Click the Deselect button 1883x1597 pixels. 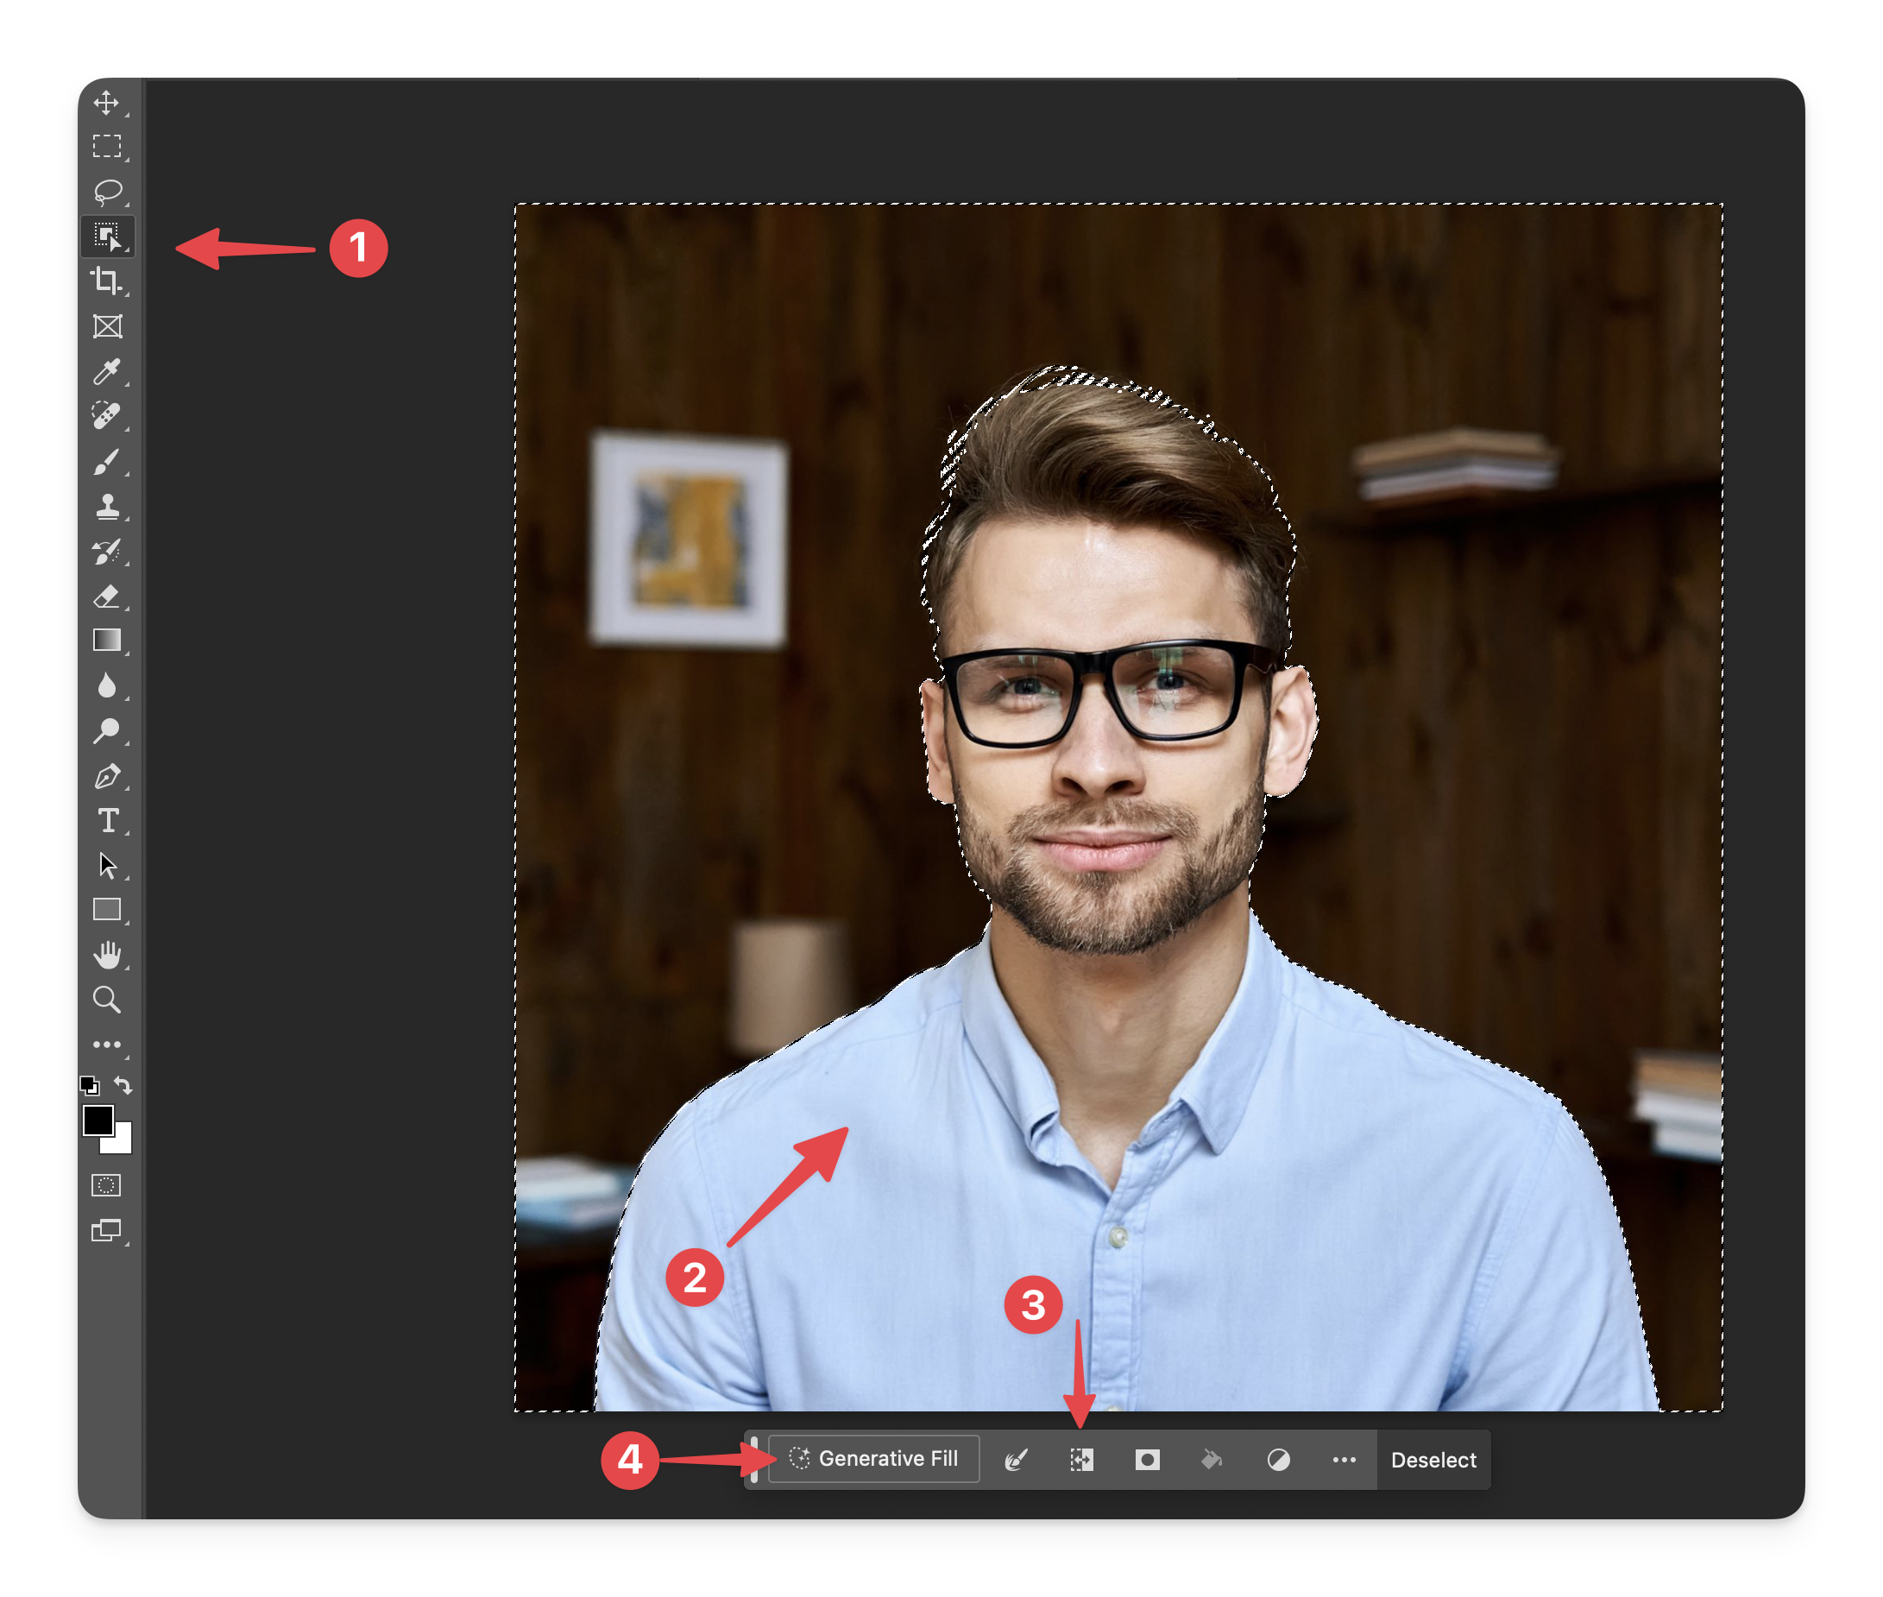[1433, 1460]
